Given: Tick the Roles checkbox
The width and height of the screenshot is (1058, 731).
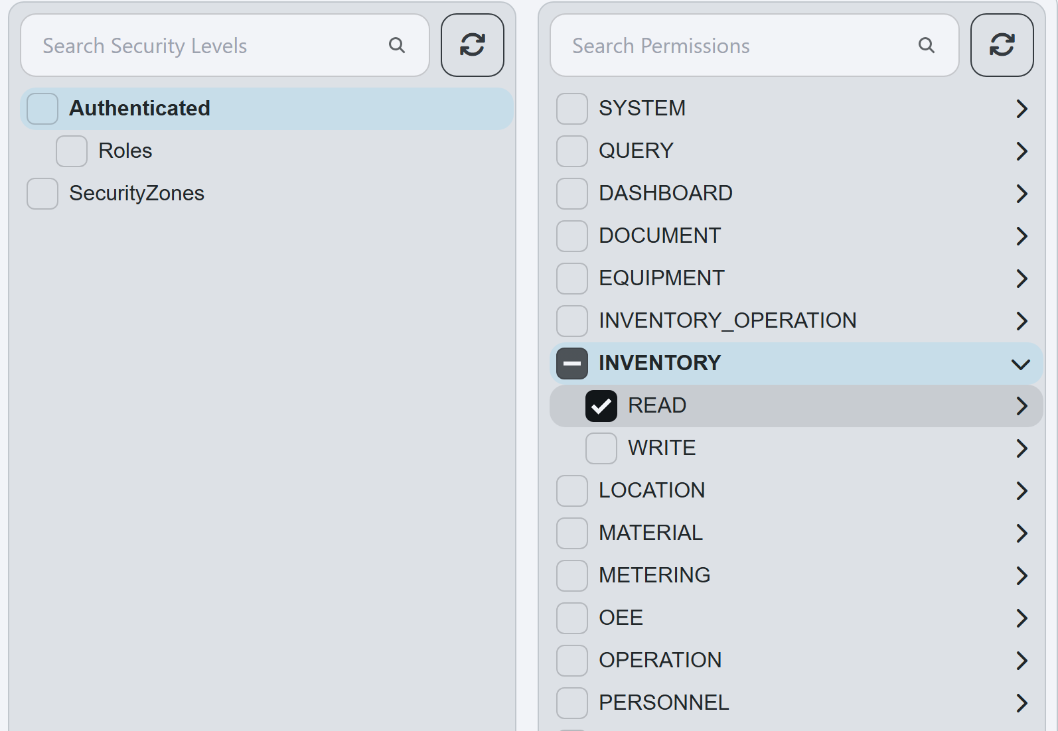Looking at the screenshot, I should coord(72,151).
